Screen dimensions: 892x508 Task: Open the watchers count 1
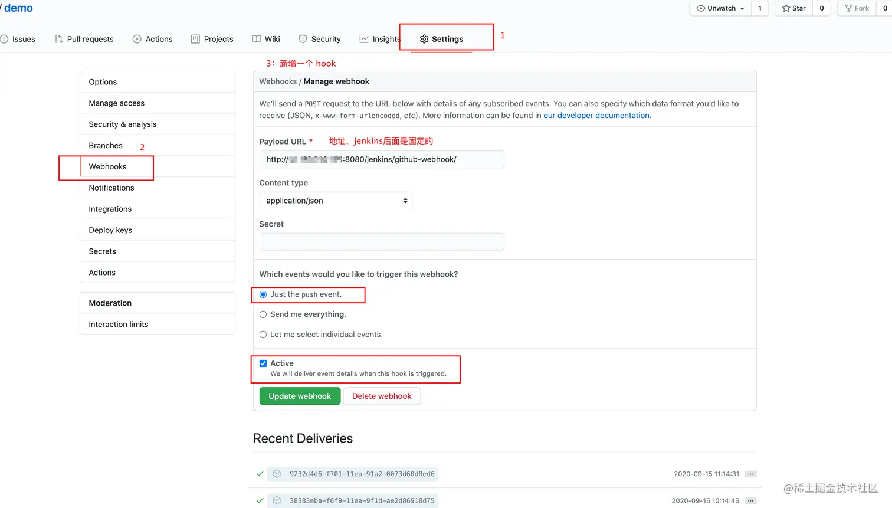760,8
